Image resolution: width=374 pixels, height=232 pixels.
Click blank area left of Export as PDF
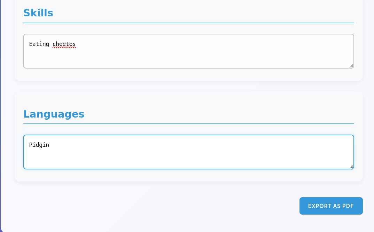click(x=174, y=206)
